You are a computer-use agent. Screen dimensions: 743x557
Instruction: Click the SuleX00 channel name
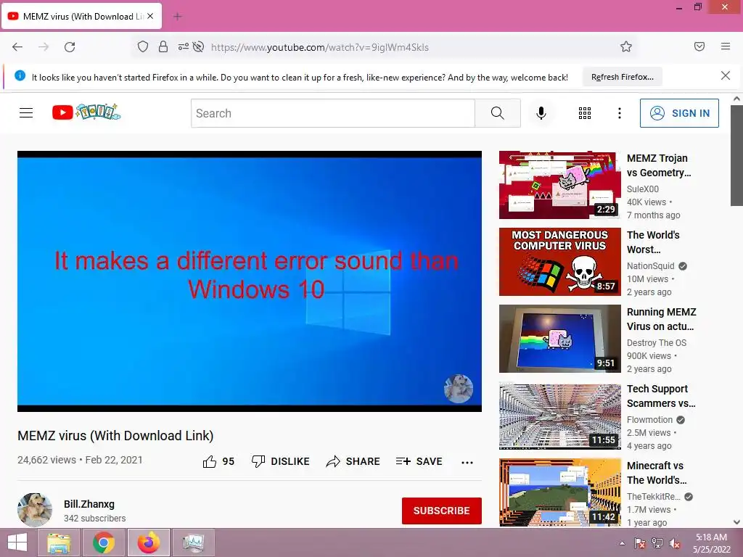643,189
